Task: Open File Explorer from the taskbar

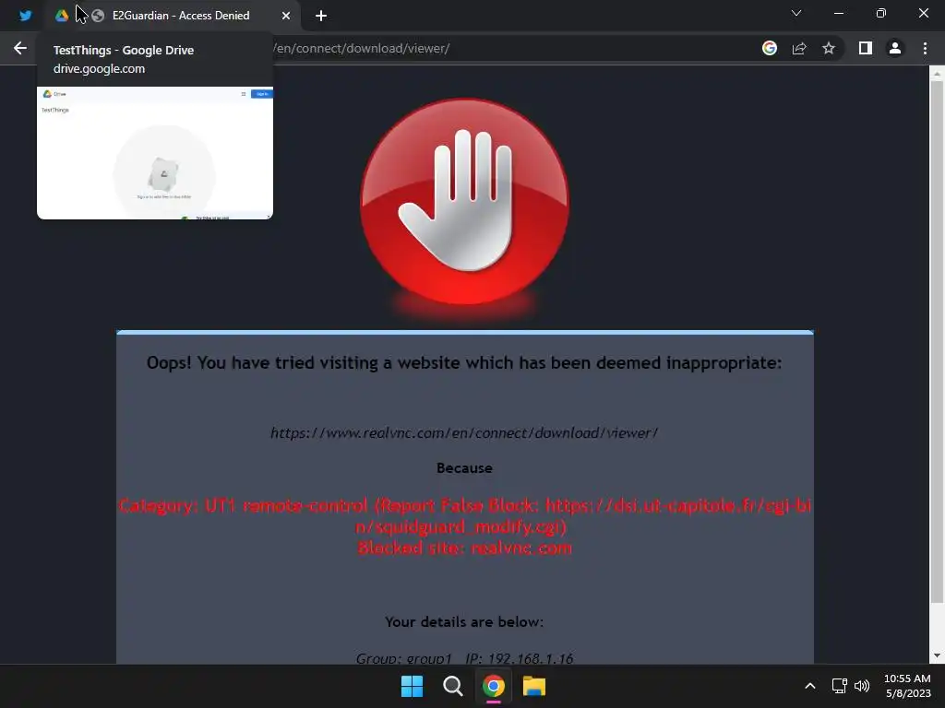Action: click(x=534, y=686)
